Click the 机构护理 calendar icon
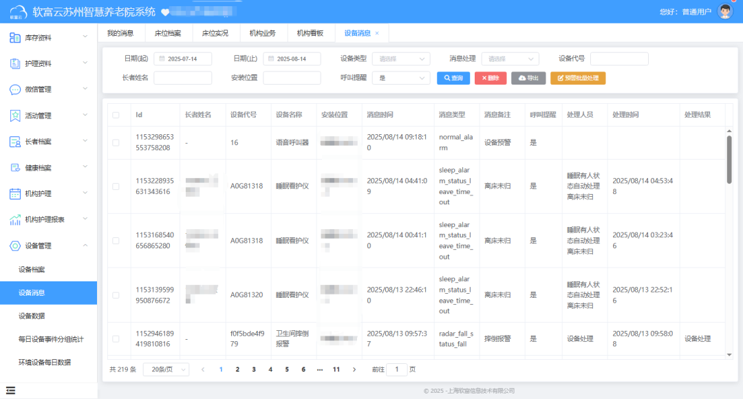The image size is (743, 399). 15,194
